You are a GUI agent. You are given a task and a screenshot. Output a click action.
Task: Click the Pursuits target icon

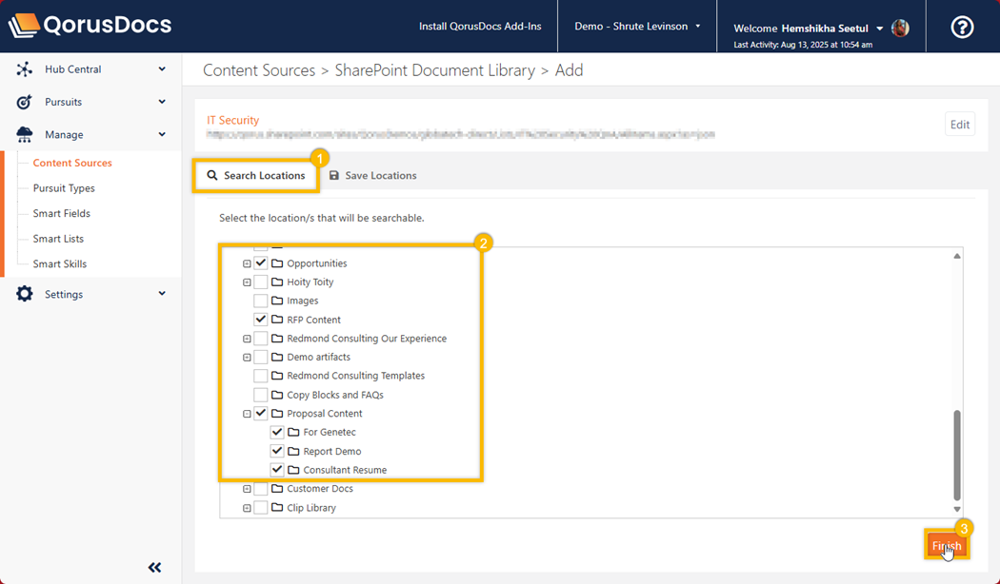[25, 102]
